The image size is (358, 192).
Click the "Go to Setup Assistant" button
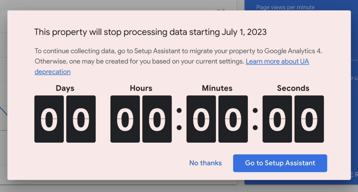(280, 163)
